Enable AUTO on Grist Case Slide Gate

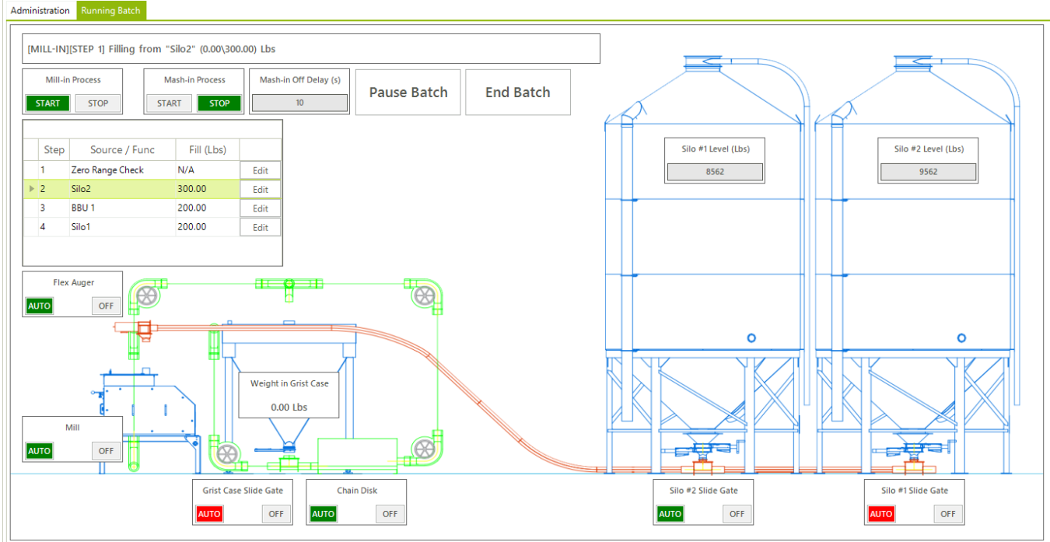tap(209, 513)
